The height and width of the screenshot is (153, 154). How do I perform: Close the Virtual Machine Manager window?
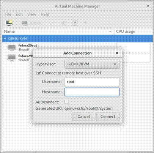[148, 6]
